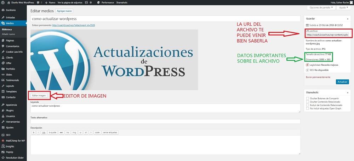Click the Yoast SEO icon in admin bar
354x161 pixels.
(87, 2)
